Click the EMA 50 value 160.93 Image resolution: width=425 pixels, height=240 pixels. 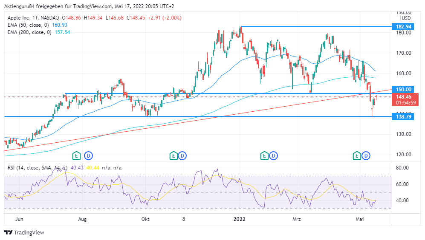[60, 25]
